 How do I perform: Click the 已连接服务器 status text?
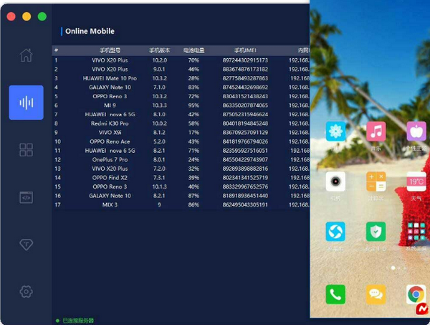(x=78, y=320)
